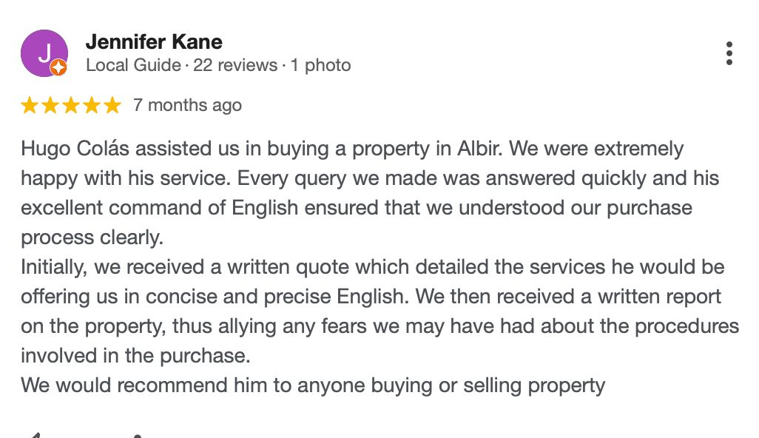Screen dimensions: 759x438
Task: Click Jennifer Kane's purple profile avatar
Action: click(44, 53)
